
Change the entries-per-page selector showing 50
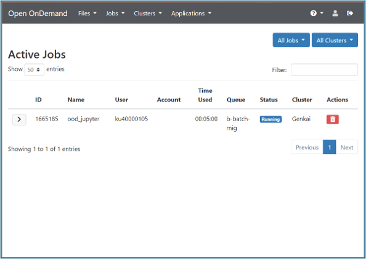tap(34, 70)
